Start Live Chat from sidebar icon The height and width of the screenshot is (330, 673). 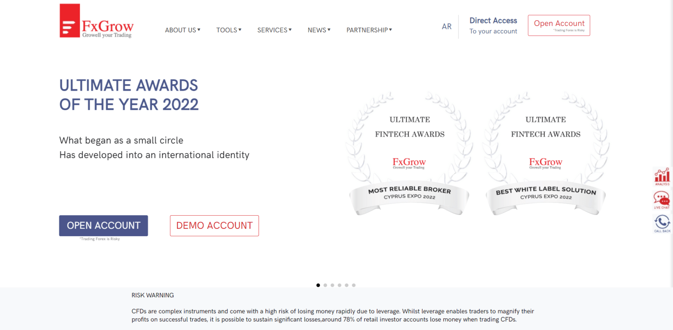coord(662,200)
